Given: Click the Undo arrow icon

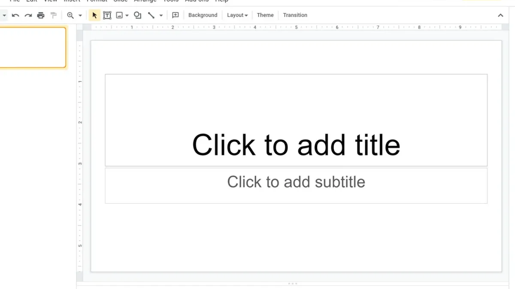Looking at the screenshot, I should [15, 15].
